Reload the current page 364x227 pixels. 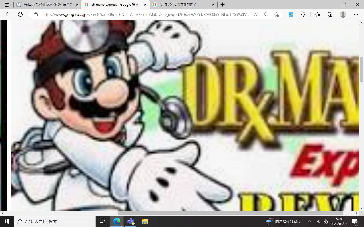[x=20, y=14]
